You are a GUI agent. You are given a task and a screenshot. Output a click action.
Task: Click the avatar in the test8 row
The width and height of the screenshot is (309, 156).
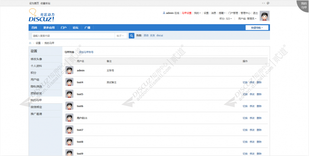69,141
